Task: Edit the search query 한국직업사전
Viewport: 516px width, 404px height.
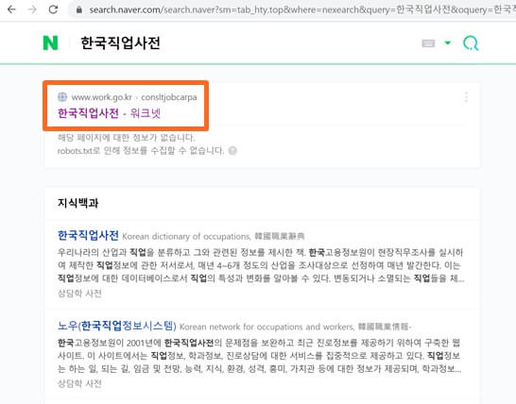Action: [x=120, y=43]
